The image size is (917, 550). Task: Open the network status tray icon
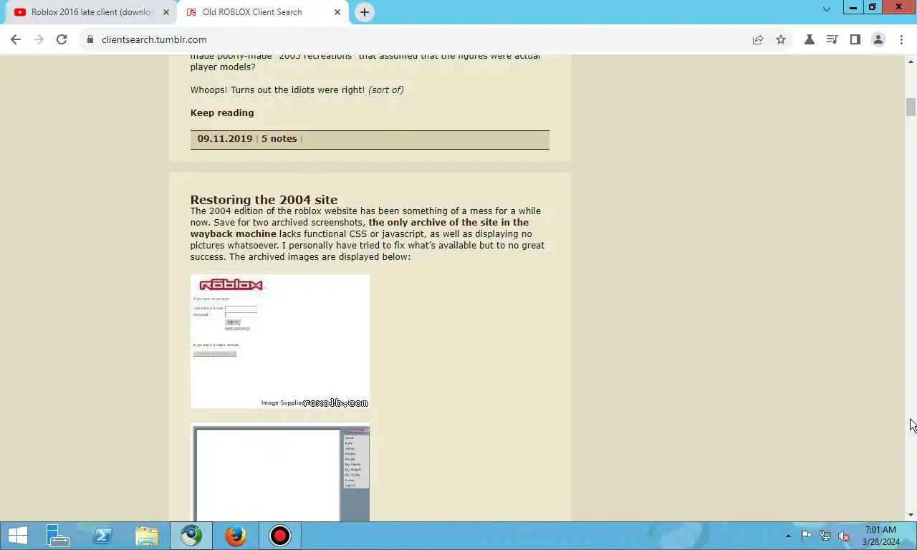click(x=825, y=536)
